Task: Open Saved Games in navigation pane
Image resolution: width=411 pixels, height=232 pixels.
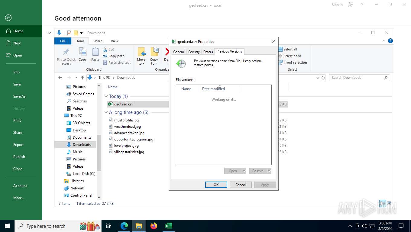Action: click(x=80, y=94)
